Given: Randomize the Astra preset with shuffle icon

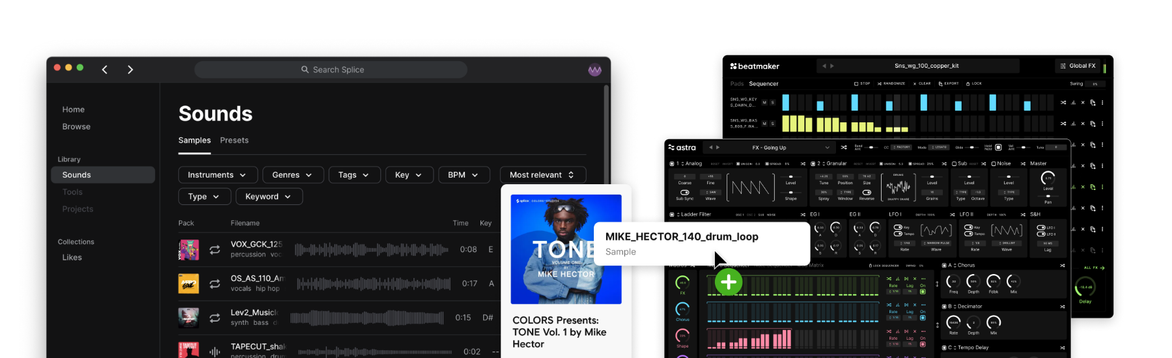Looking at the screenshot, I should point(844,148).
